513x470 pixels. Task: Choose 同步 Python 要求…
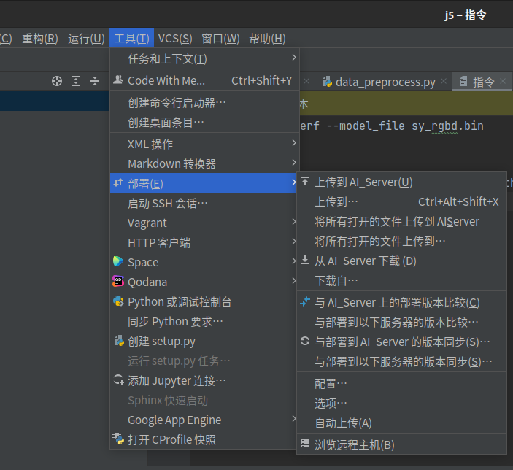pyautogui.click(x=204, y=322)
